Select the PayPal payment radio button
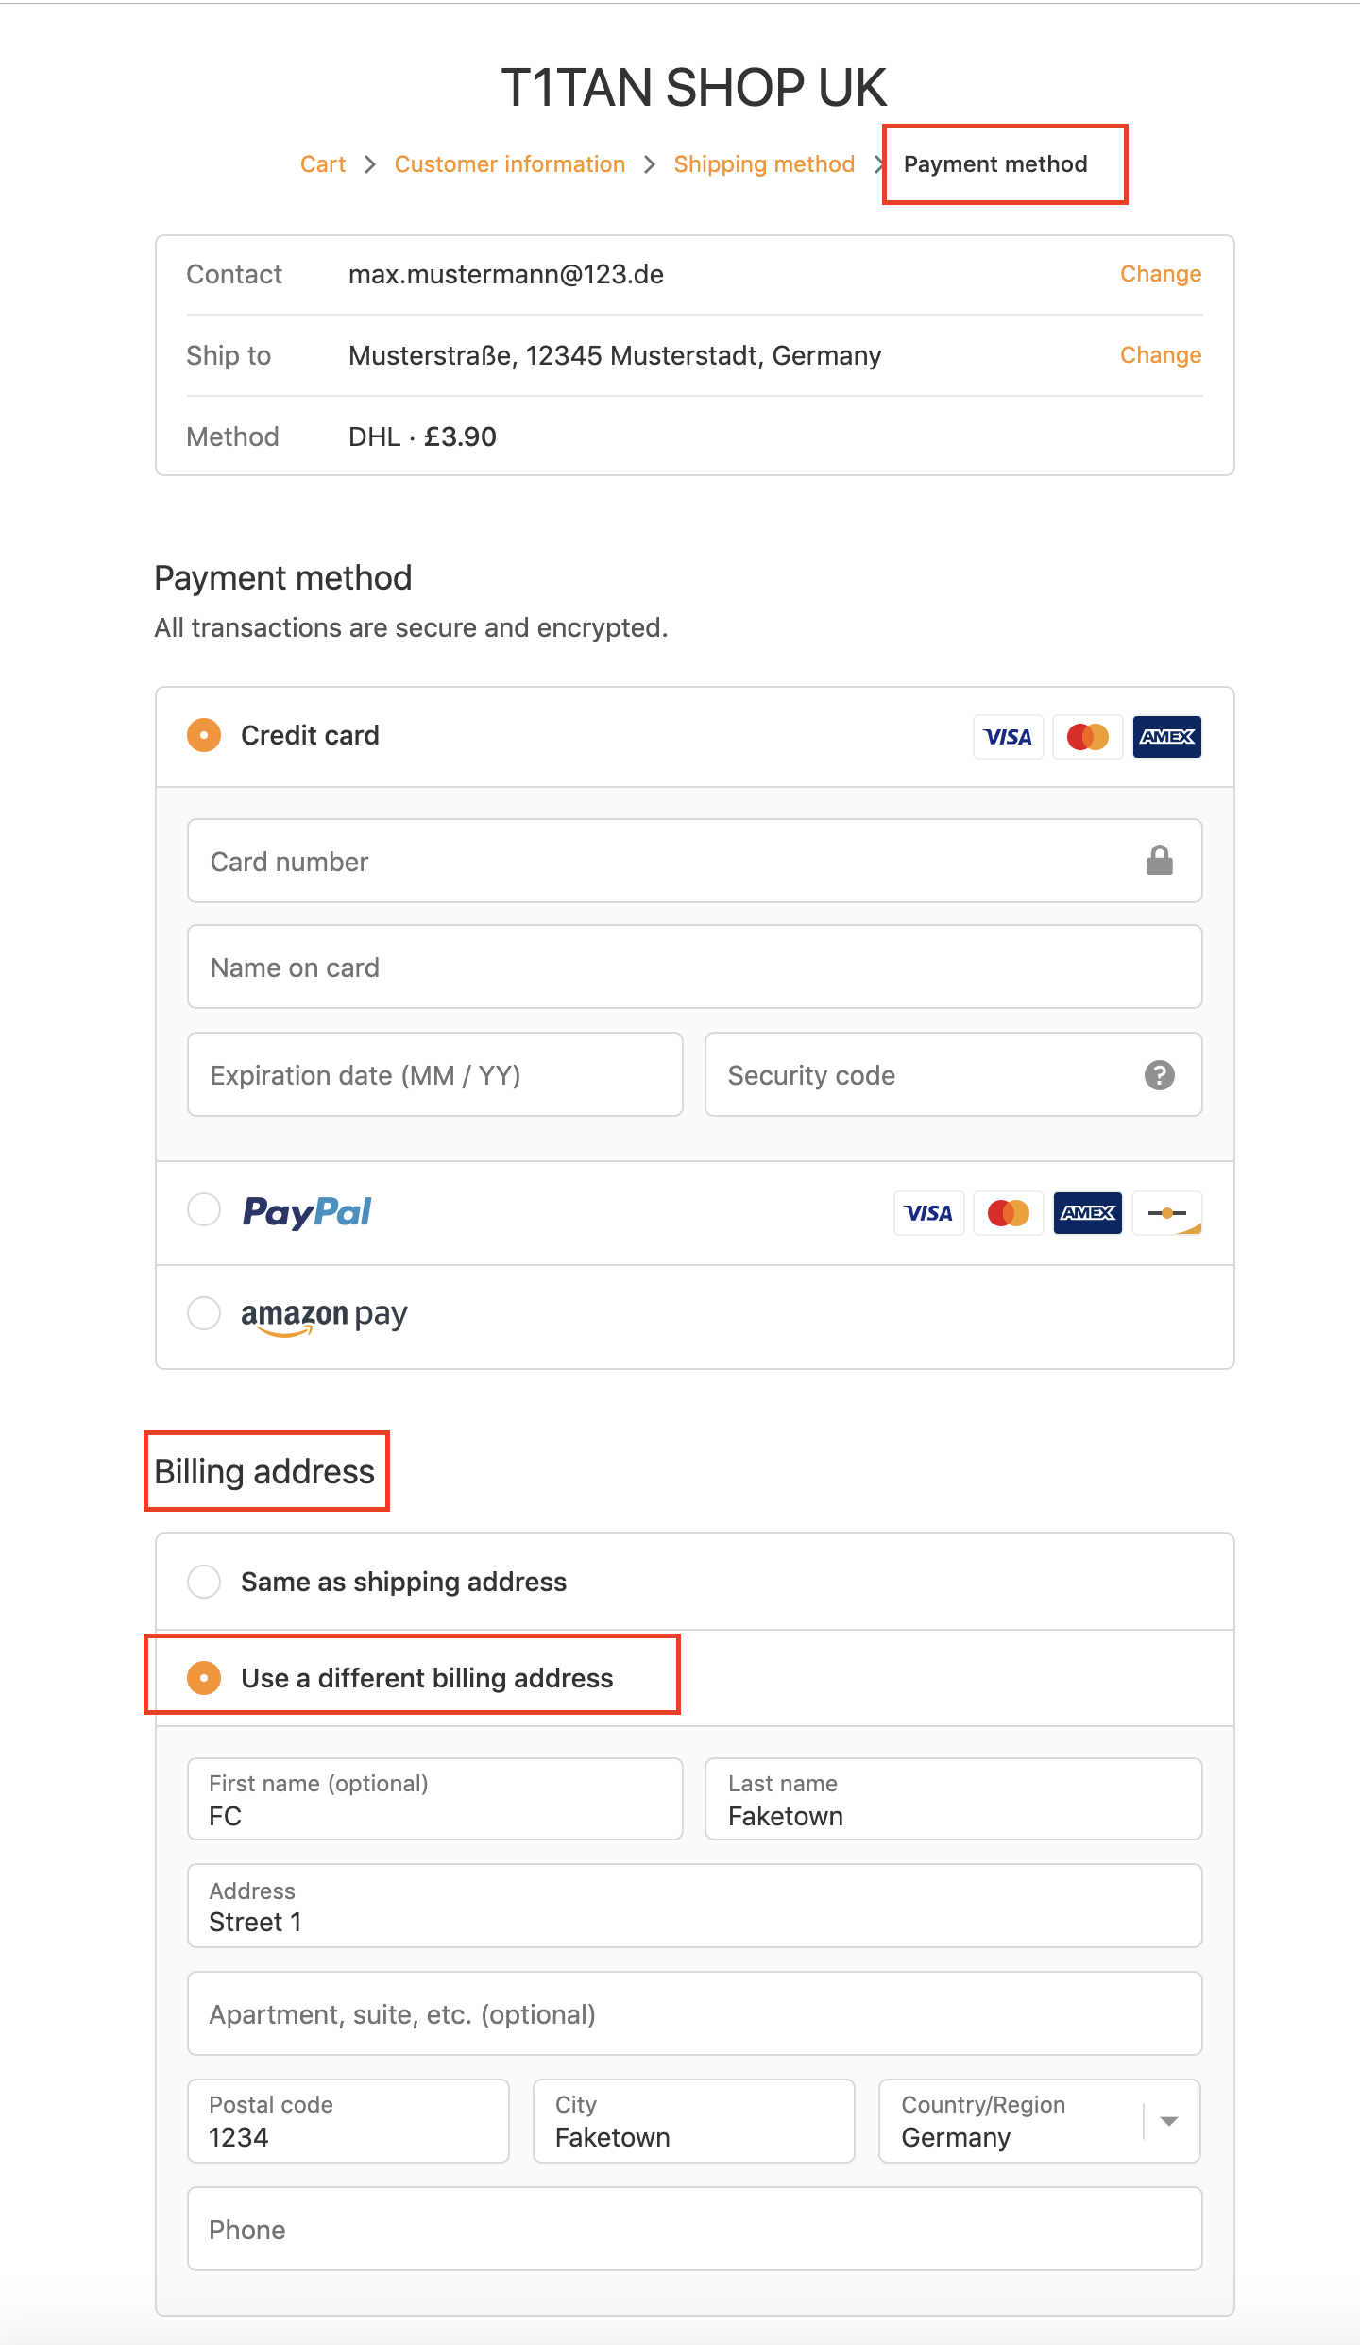This screenshot has width=1360, height=2345. point(204,1209)
